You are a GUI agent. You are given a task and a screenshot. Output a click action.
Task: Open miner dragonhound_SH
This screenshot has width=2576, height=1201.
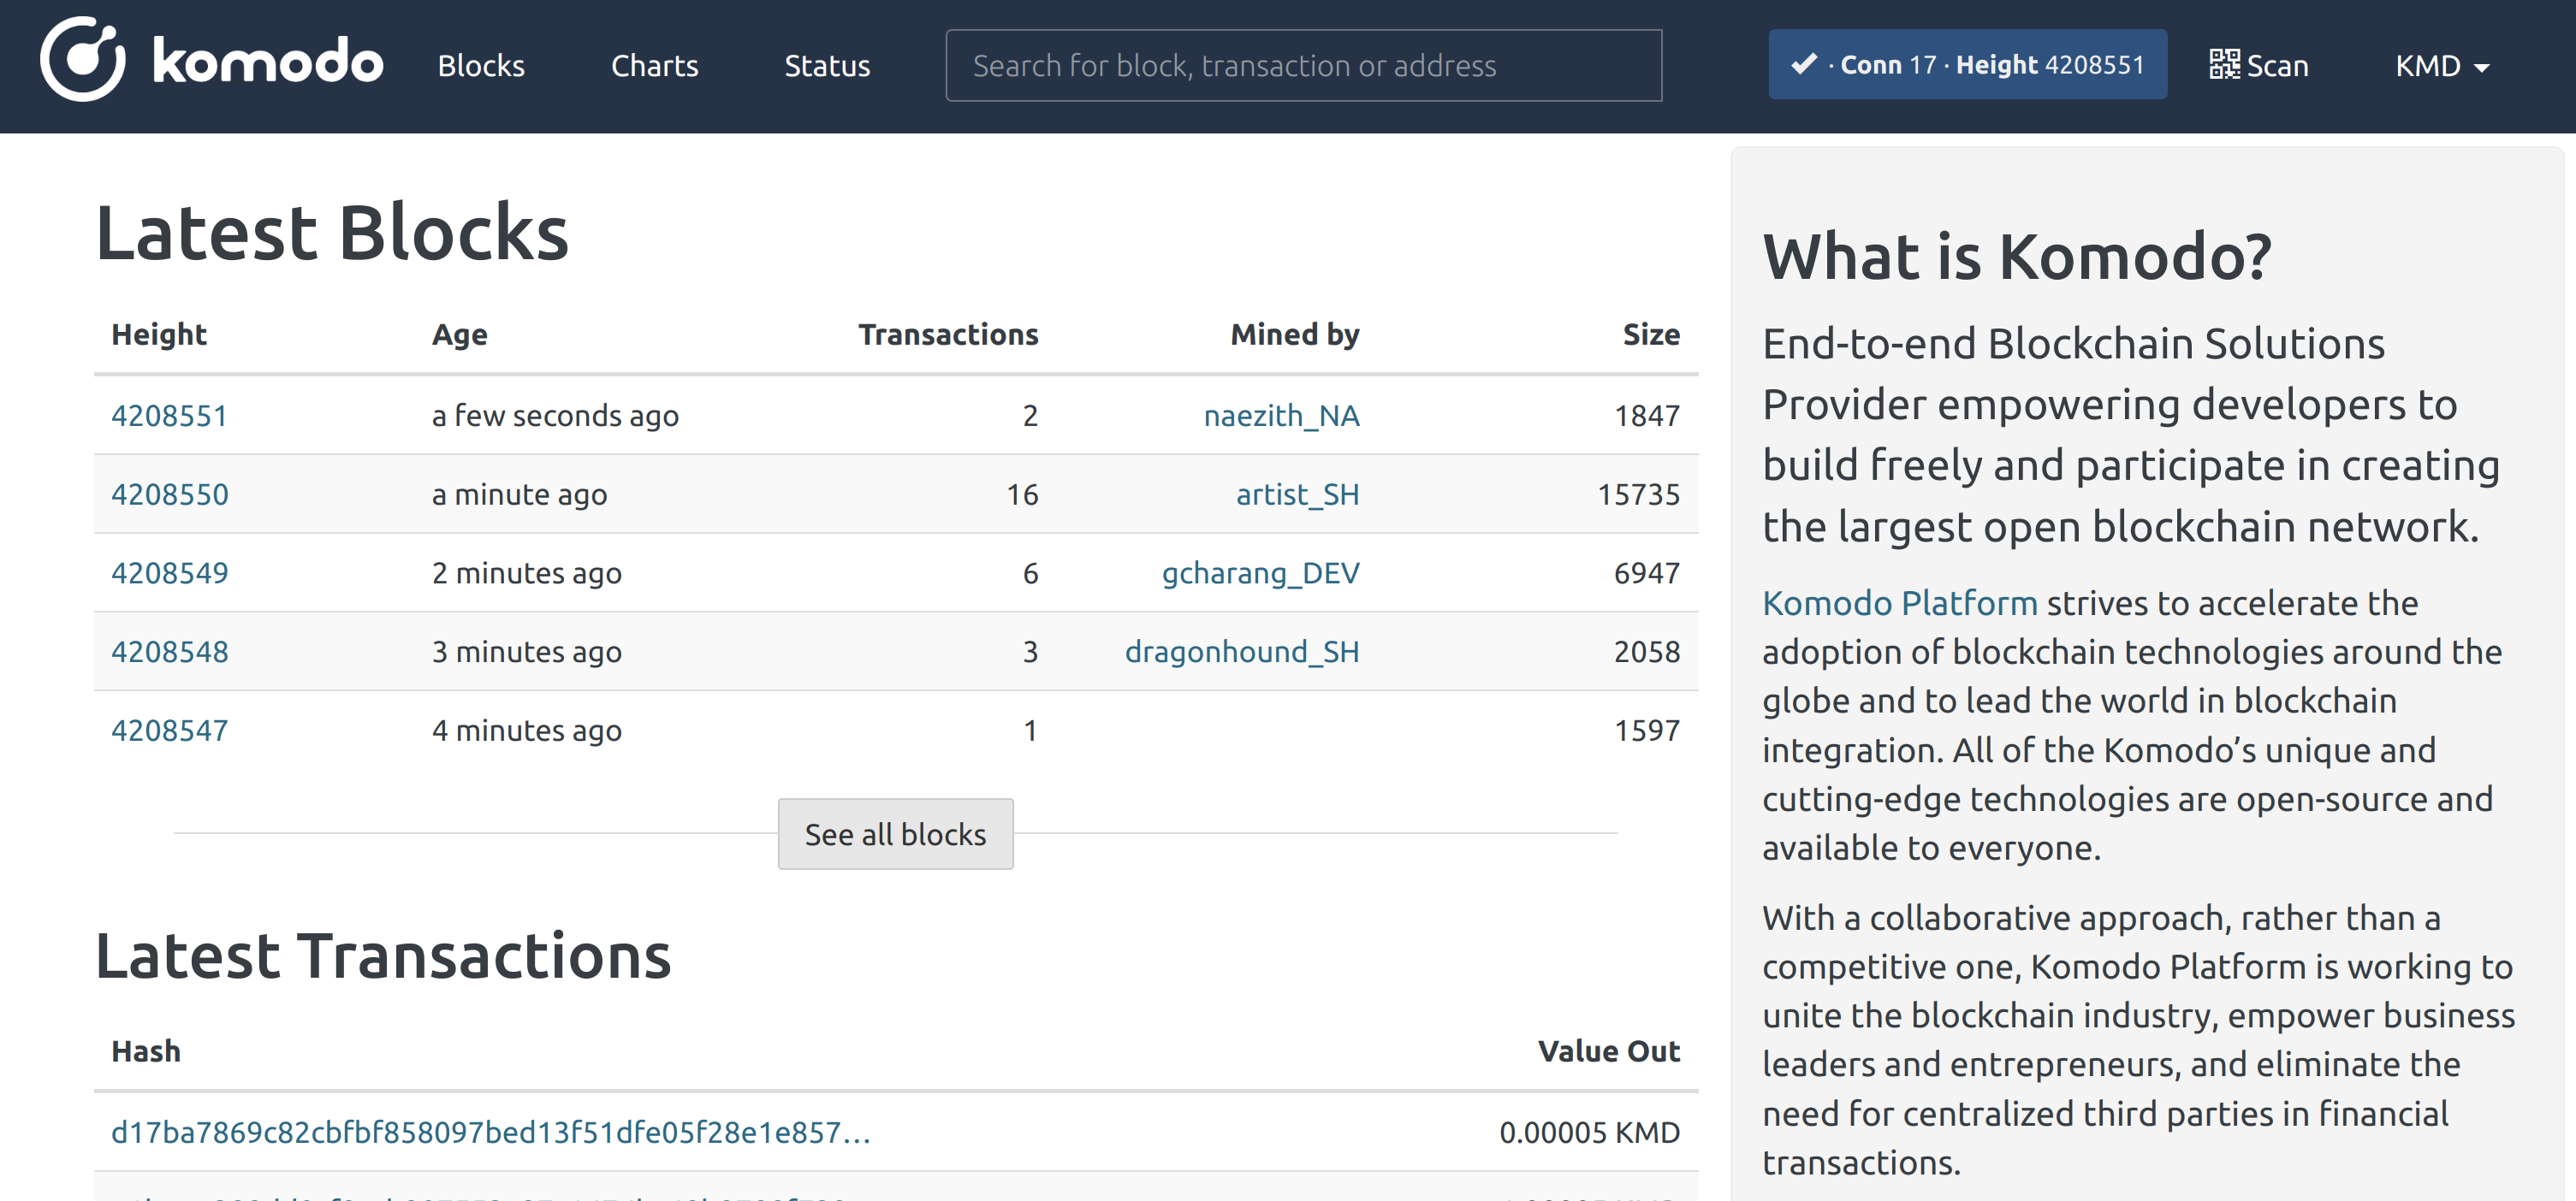(1242, 653)
